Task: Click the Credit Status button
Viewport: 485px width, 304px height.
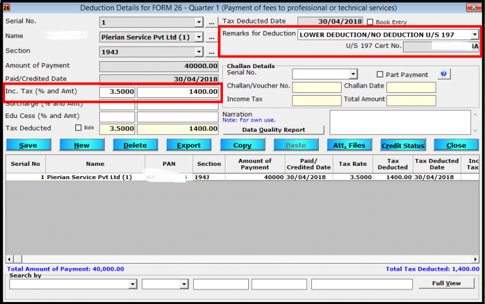Action: 403,145
